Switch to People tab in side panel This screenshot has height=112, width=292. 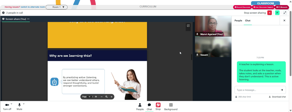click(238, 20)
